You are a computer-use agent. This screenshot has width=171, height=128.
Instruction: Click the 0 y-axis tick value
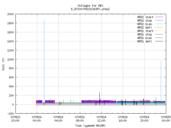pos(13,105)
